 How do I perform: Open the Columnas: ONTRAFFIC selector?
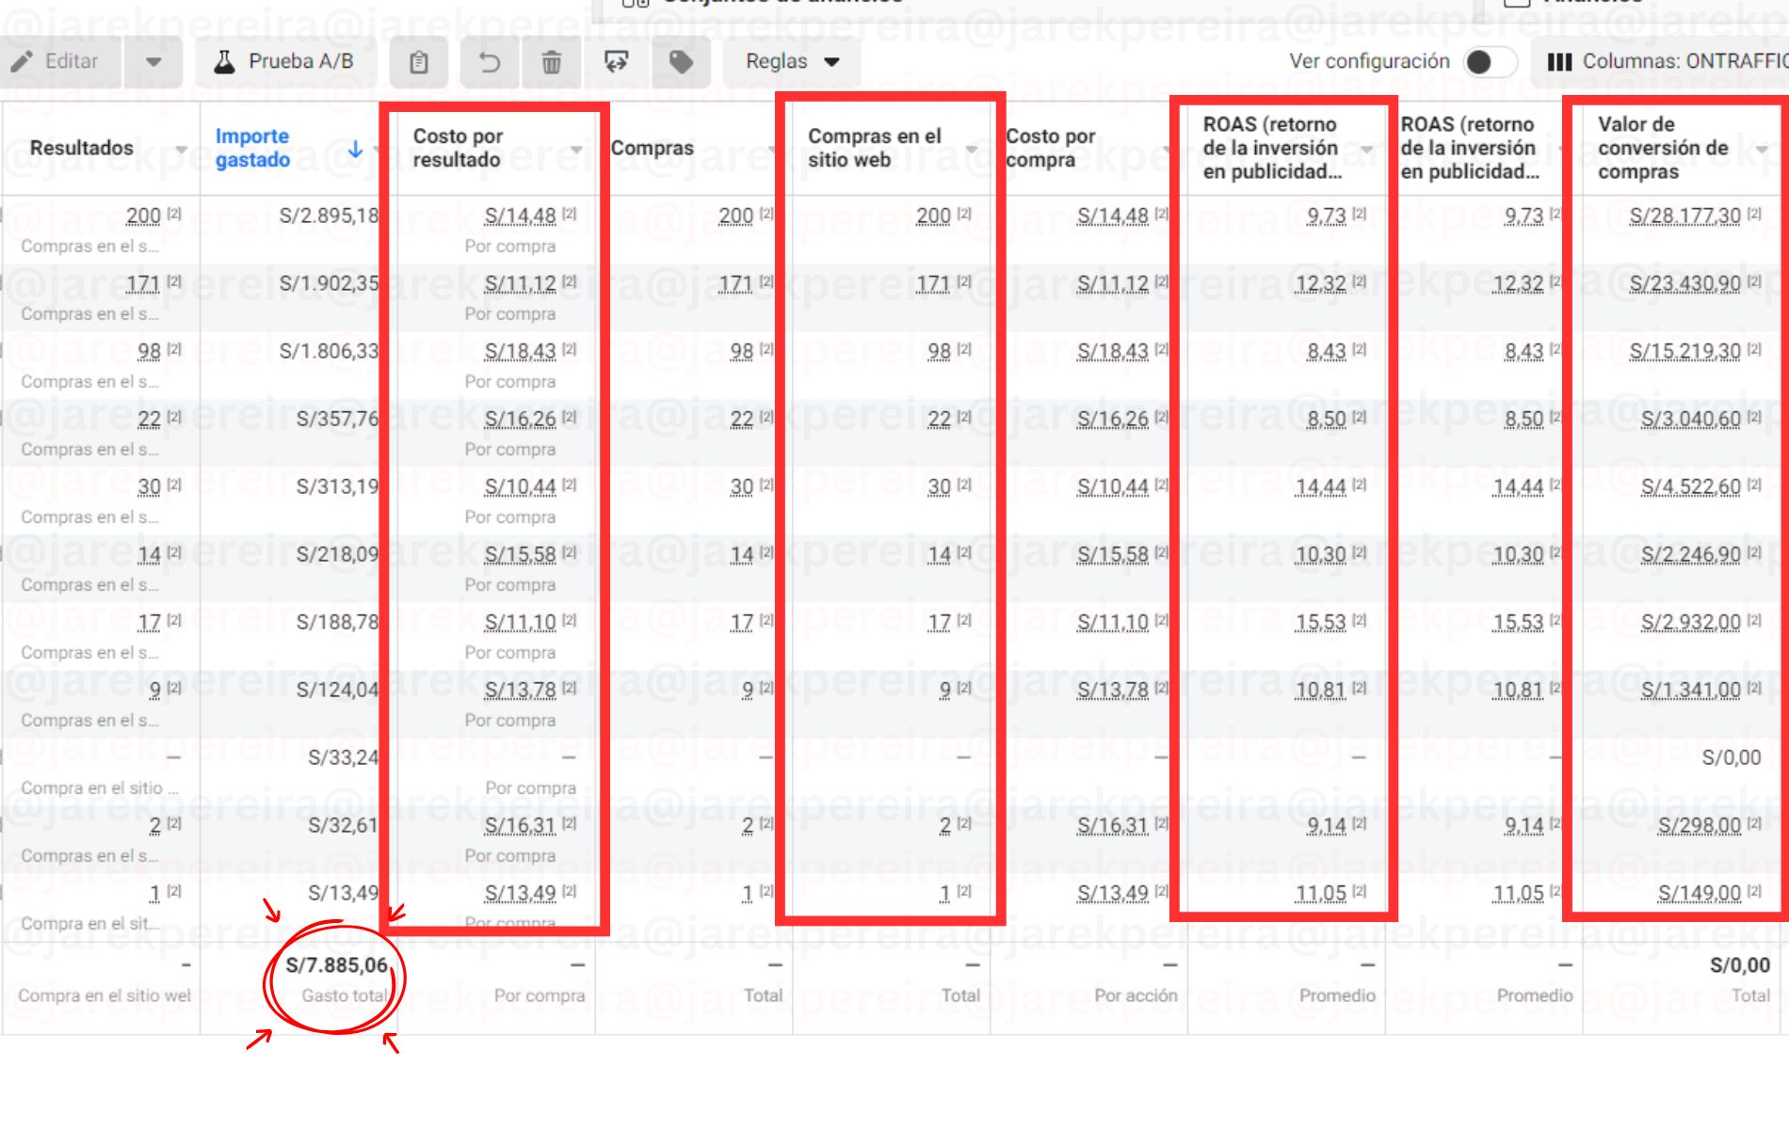click(1667, 62)
